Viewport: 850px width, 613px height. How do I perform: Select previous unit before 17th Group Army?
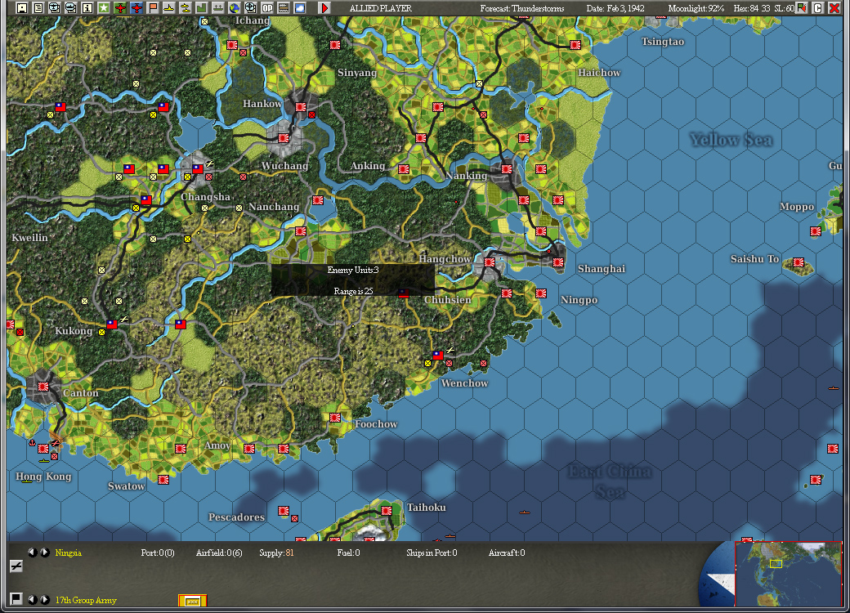33,599
